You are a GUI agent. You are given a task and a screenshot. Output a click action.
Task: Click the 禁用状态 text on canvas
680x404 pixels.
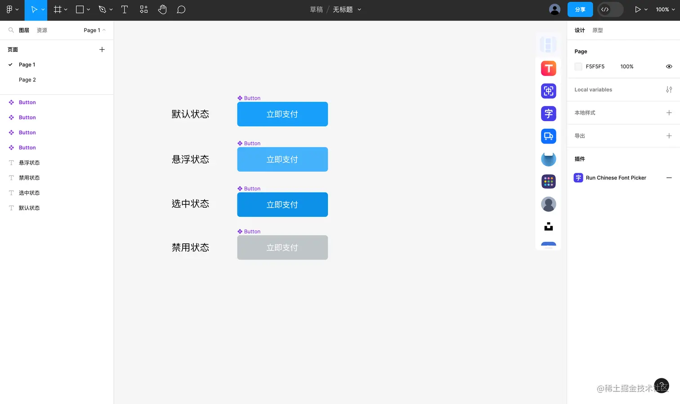[190, 247]
